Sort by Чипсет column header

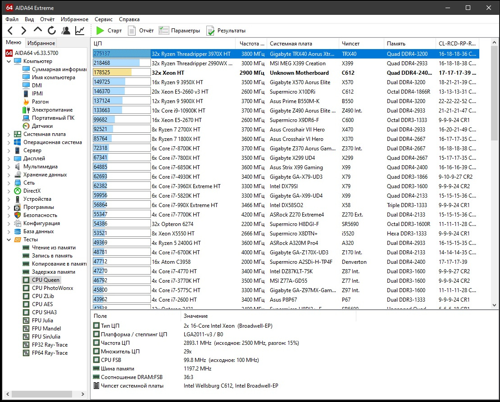coord(361,44)
